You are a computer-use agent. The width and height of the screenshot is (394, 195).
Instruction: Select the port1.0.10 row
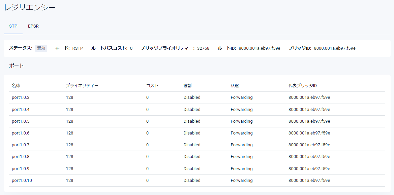tap(22, 181)
